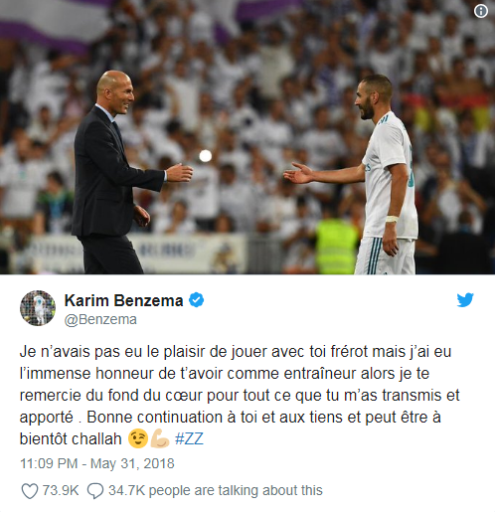
Task: Open the round profile avatar
Action: 38,308
